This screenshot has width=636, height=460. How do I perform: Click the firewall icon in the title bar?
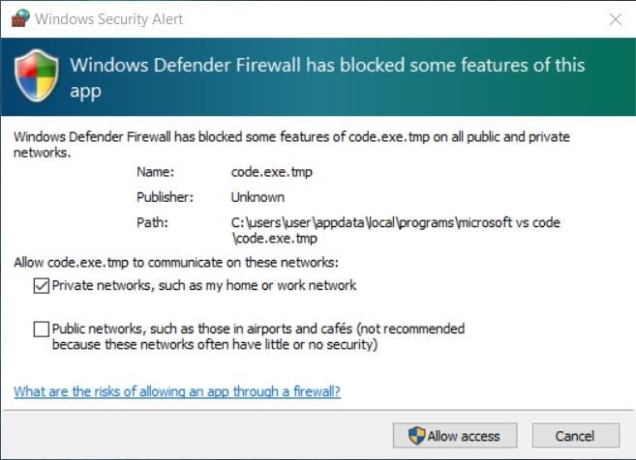tap(21, 19)
